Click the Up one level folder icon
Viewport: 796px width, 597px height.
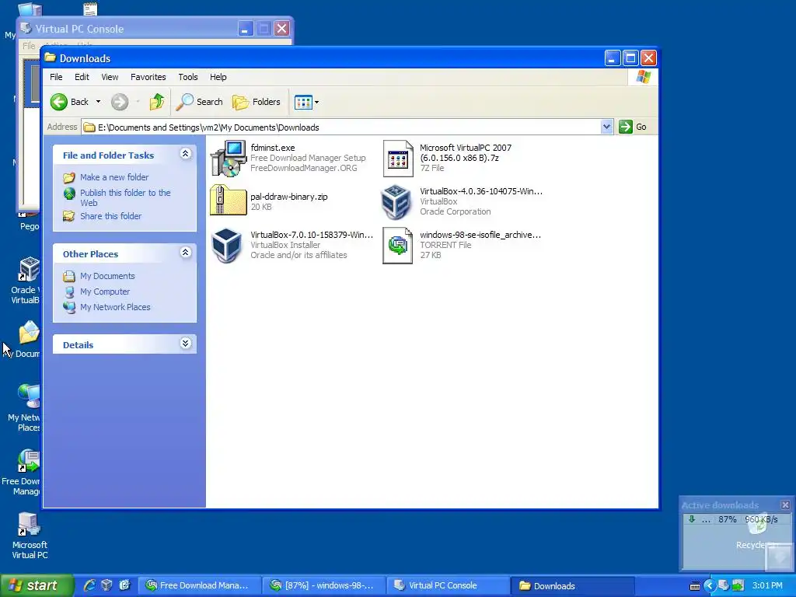(x=157, y=102)
